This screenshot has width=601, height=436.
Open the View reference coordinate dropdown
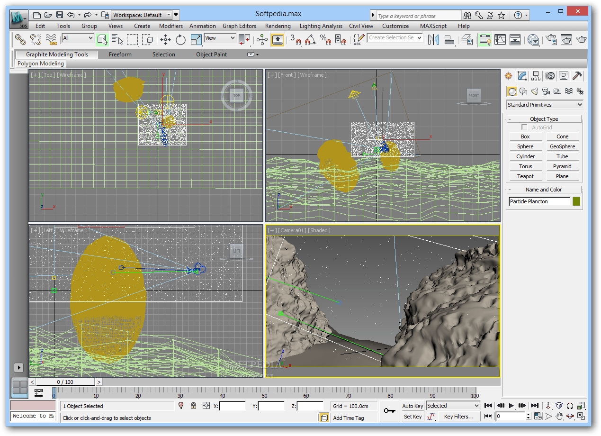coord(220,38)
